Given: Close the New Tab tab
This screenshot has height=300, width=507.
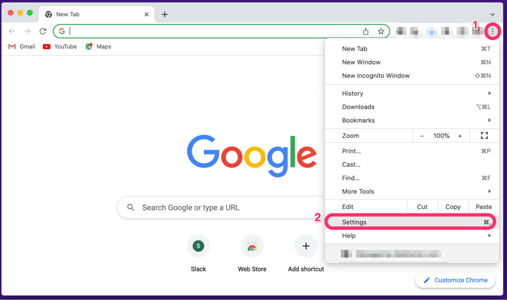Looking at the screenshot, I should pos(147,14).
